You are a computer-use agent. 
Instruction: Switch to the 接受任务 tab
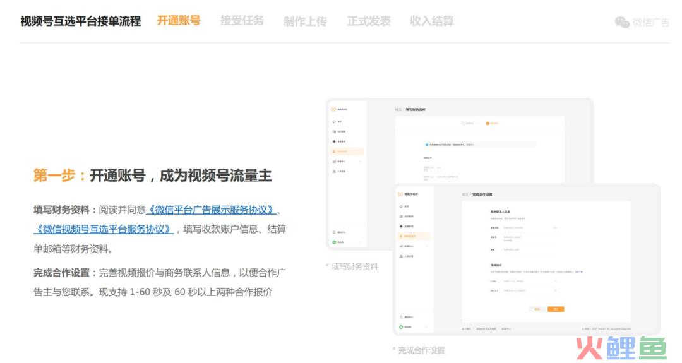242,20
